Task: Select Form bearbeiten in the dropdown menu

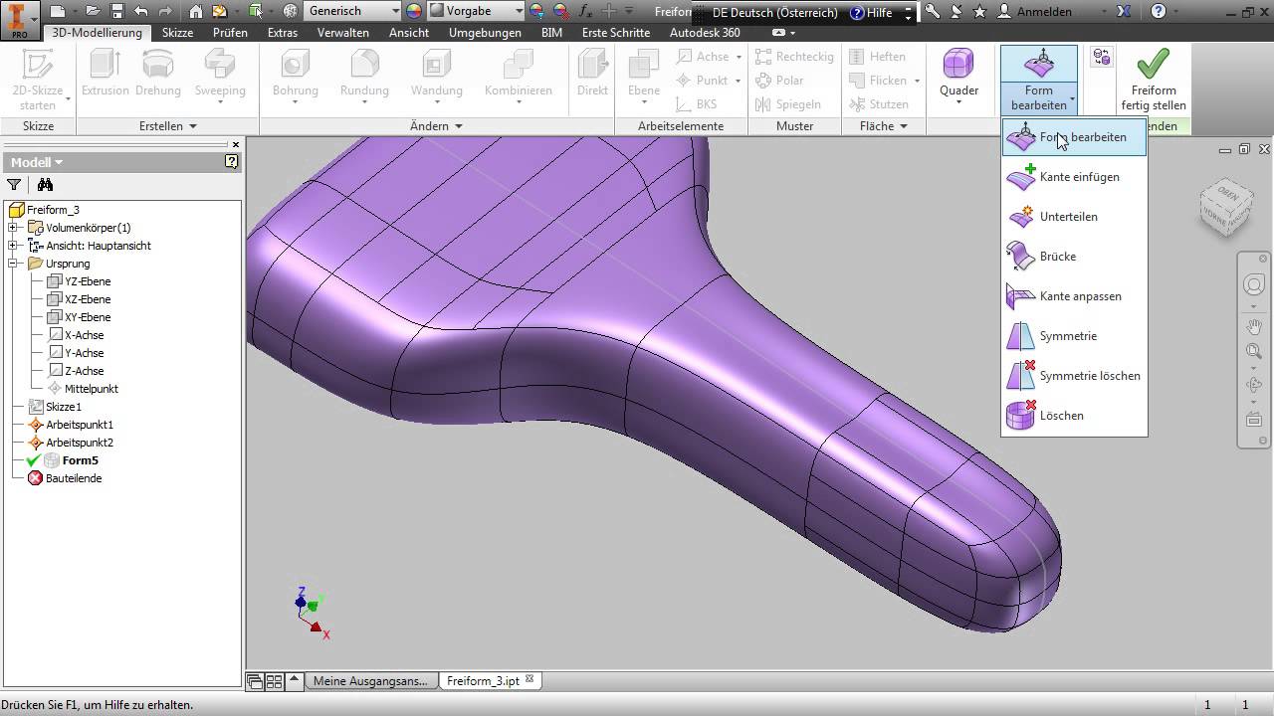Action: coord(1074,137)
